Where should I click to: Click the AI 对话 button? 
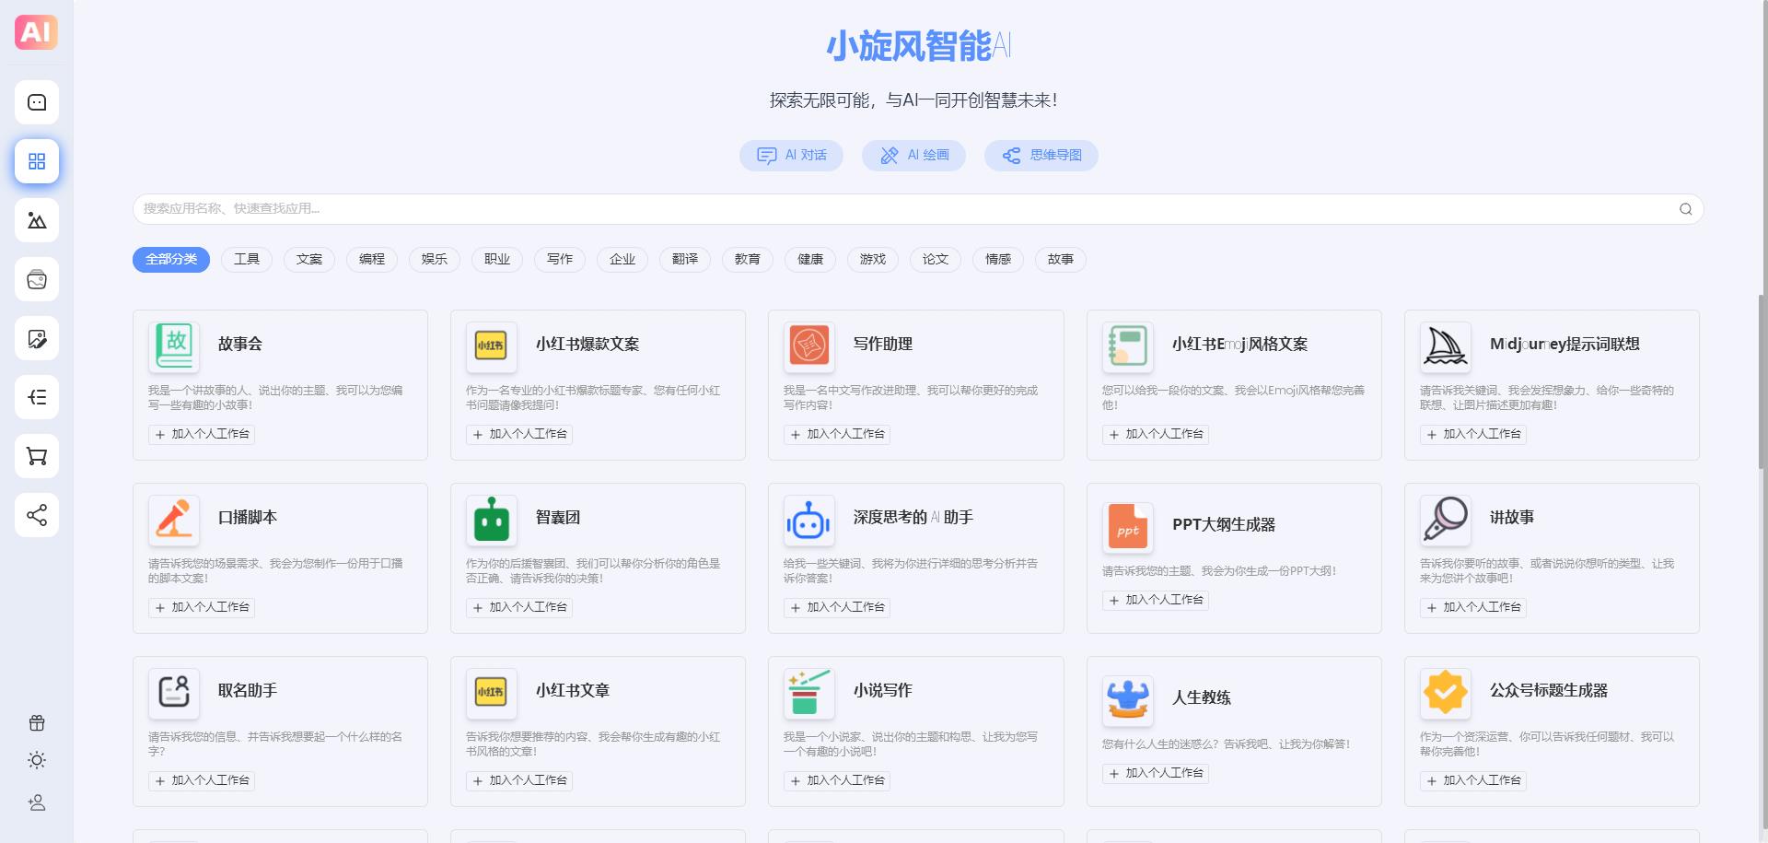click(x=791, y=155)
